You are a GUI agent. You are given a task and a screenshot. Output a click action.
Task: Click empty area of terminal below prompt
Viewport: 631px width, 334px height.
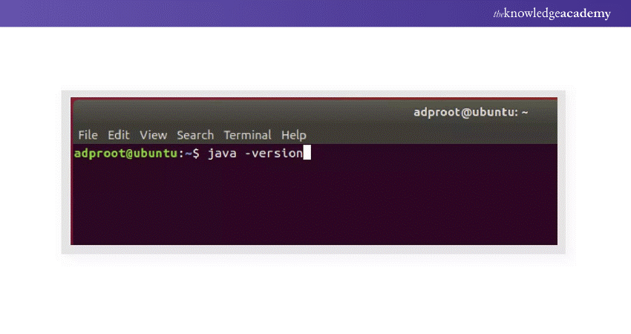(312, 204)
